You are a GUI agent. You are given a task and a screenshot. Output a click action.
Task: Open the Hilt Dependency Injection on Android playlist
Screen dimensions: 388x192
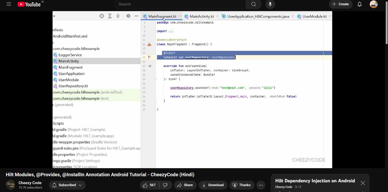tap(315, 181)
